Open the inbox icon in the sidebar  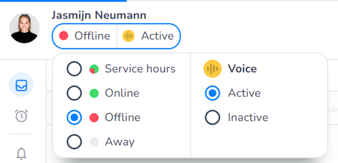(21, 85)
